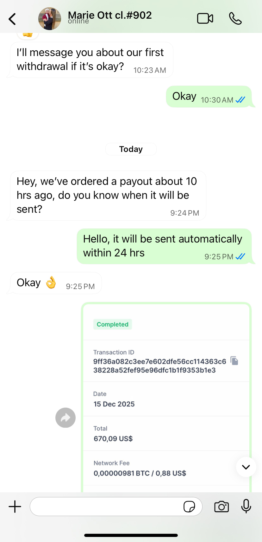Viewport: 262px width, 542px height.
Task: Start a voice call with the contact
Action: pyautogui.click(x=235, y=19)
